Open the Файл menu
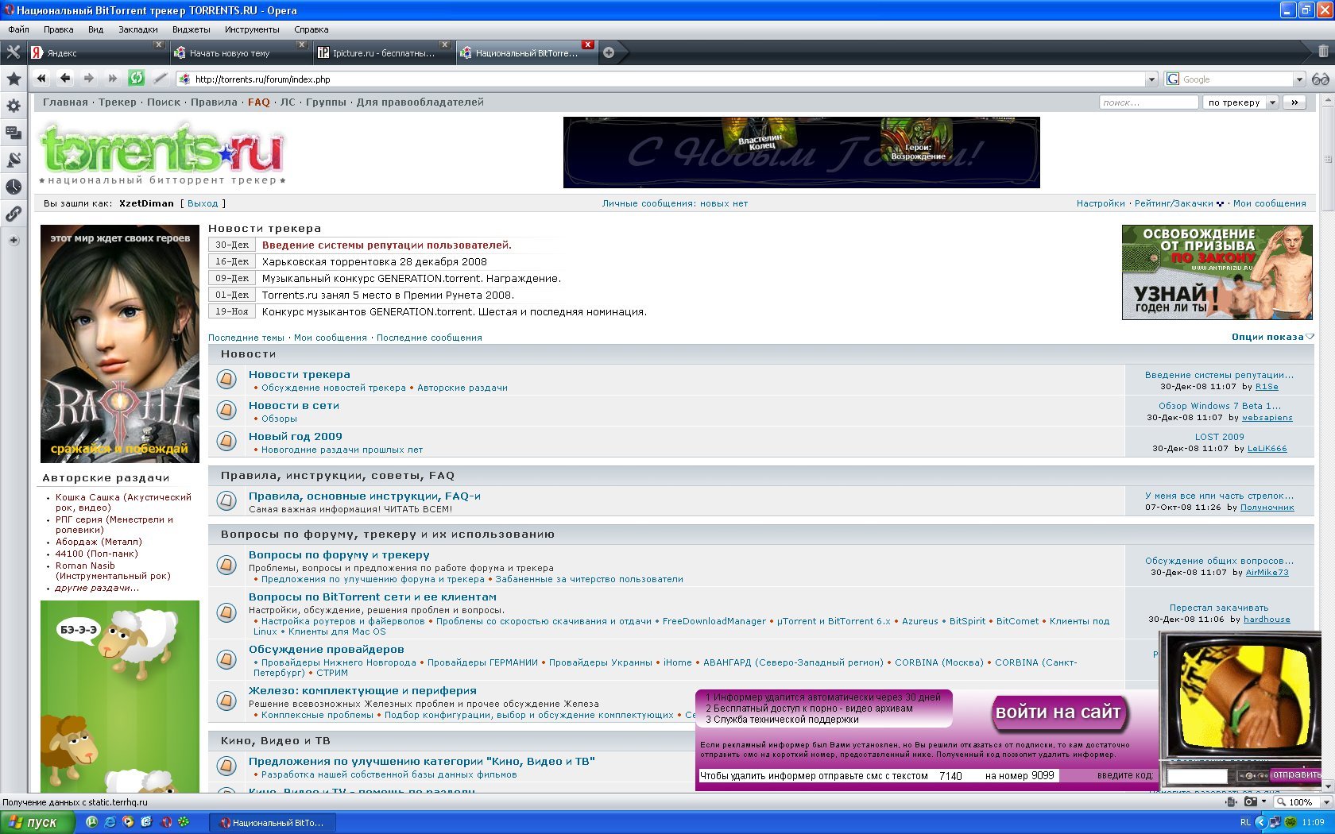 click(x=18, y=29)
